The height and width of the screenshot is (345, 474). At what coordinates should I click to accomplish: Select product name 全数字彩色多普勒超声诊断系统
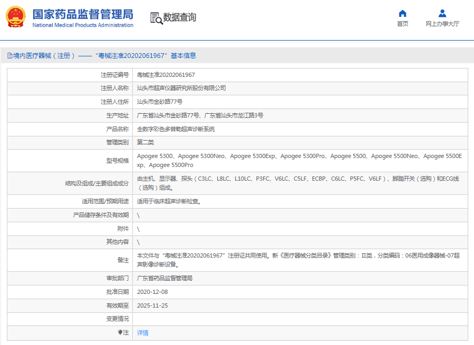[x=176, y=129]
